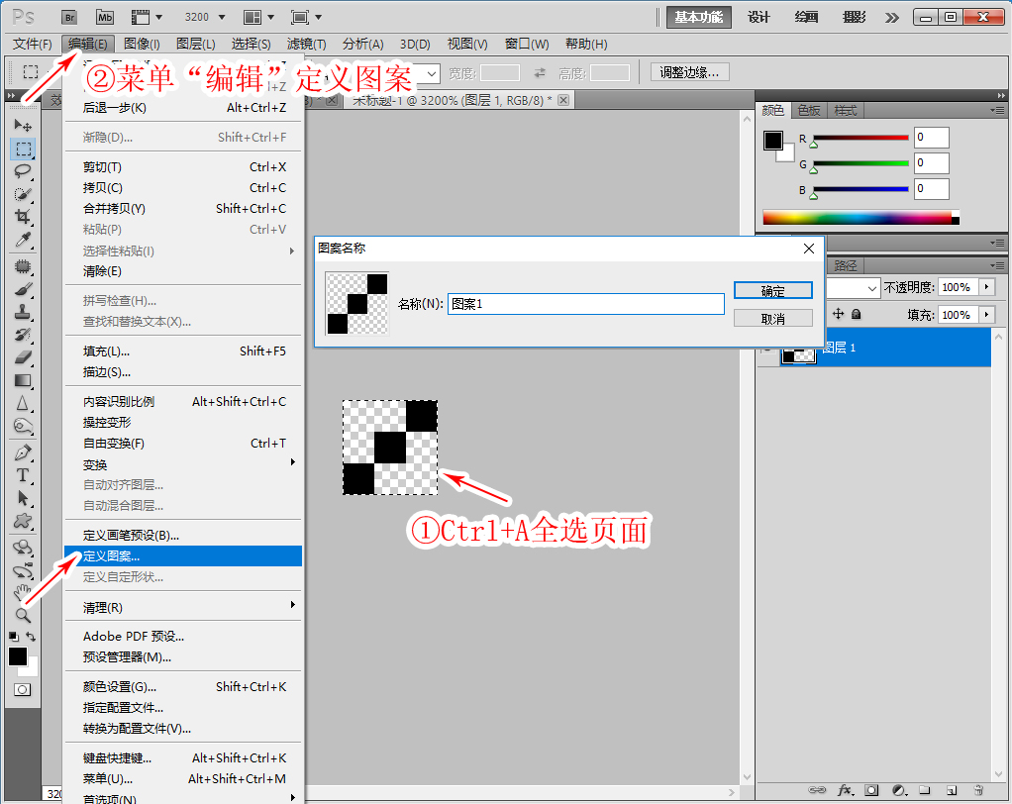Delete layer using the trash icon
The width and height of the screenshot is (1012, 804).
tap(978, 790)
